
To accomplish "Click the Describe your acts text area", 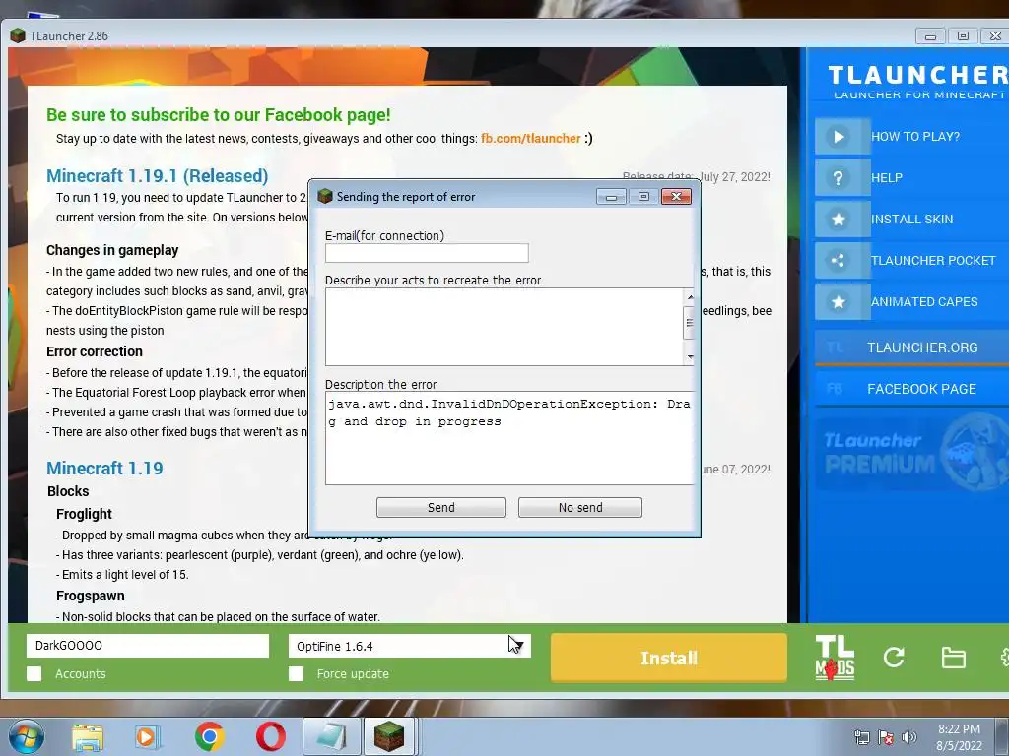I will (x=504, y=327).
